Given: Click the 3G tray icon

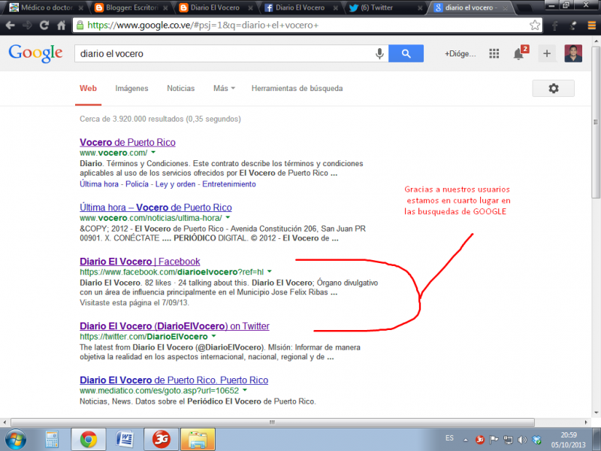Looking at the screenshot, I should pyautogui.click(x=479, y=440).
